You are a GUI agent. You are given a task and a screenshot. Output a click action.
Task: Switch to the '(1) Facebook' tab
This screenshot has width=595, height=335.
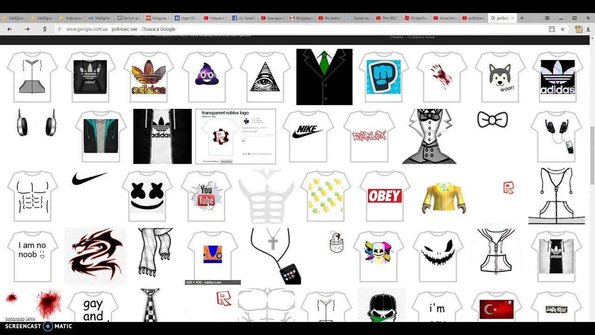[244, 18]
